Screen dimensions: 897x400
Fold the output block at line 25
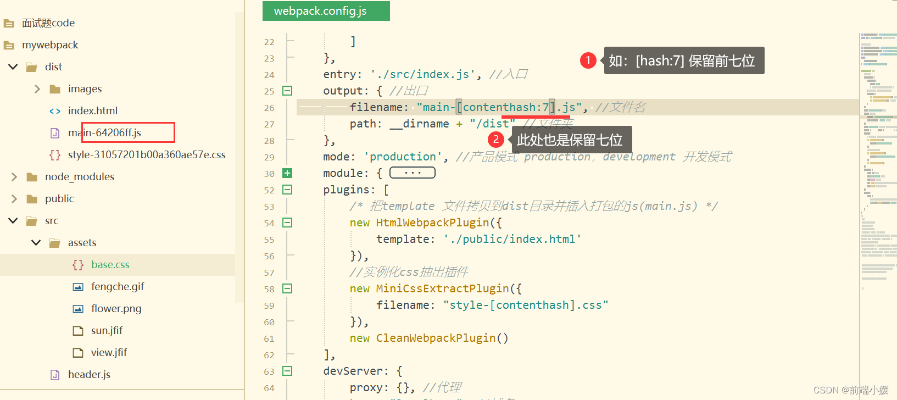coord(287,91)
